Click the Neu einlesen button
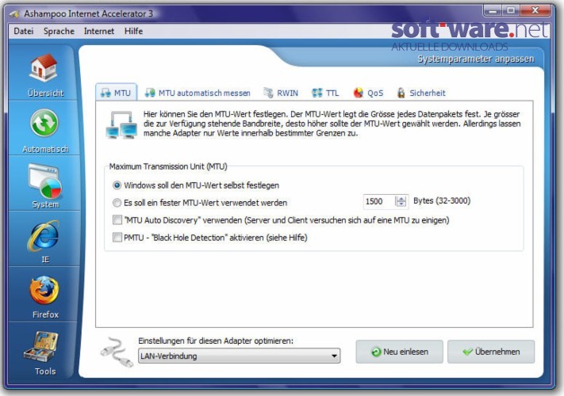Image resolution: width=564 pixels, height=396 pixels. coord(399,352)
